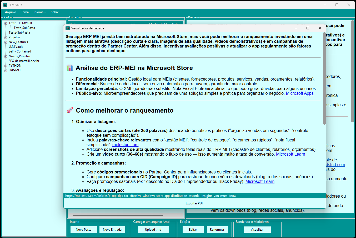Viewport: 356px width, 238px height.
Task: Select the PYTHON folder label
Action: pos(15,66)
